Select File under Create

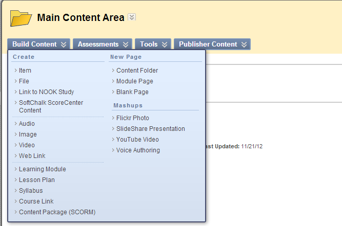click(x=24, y=81)
